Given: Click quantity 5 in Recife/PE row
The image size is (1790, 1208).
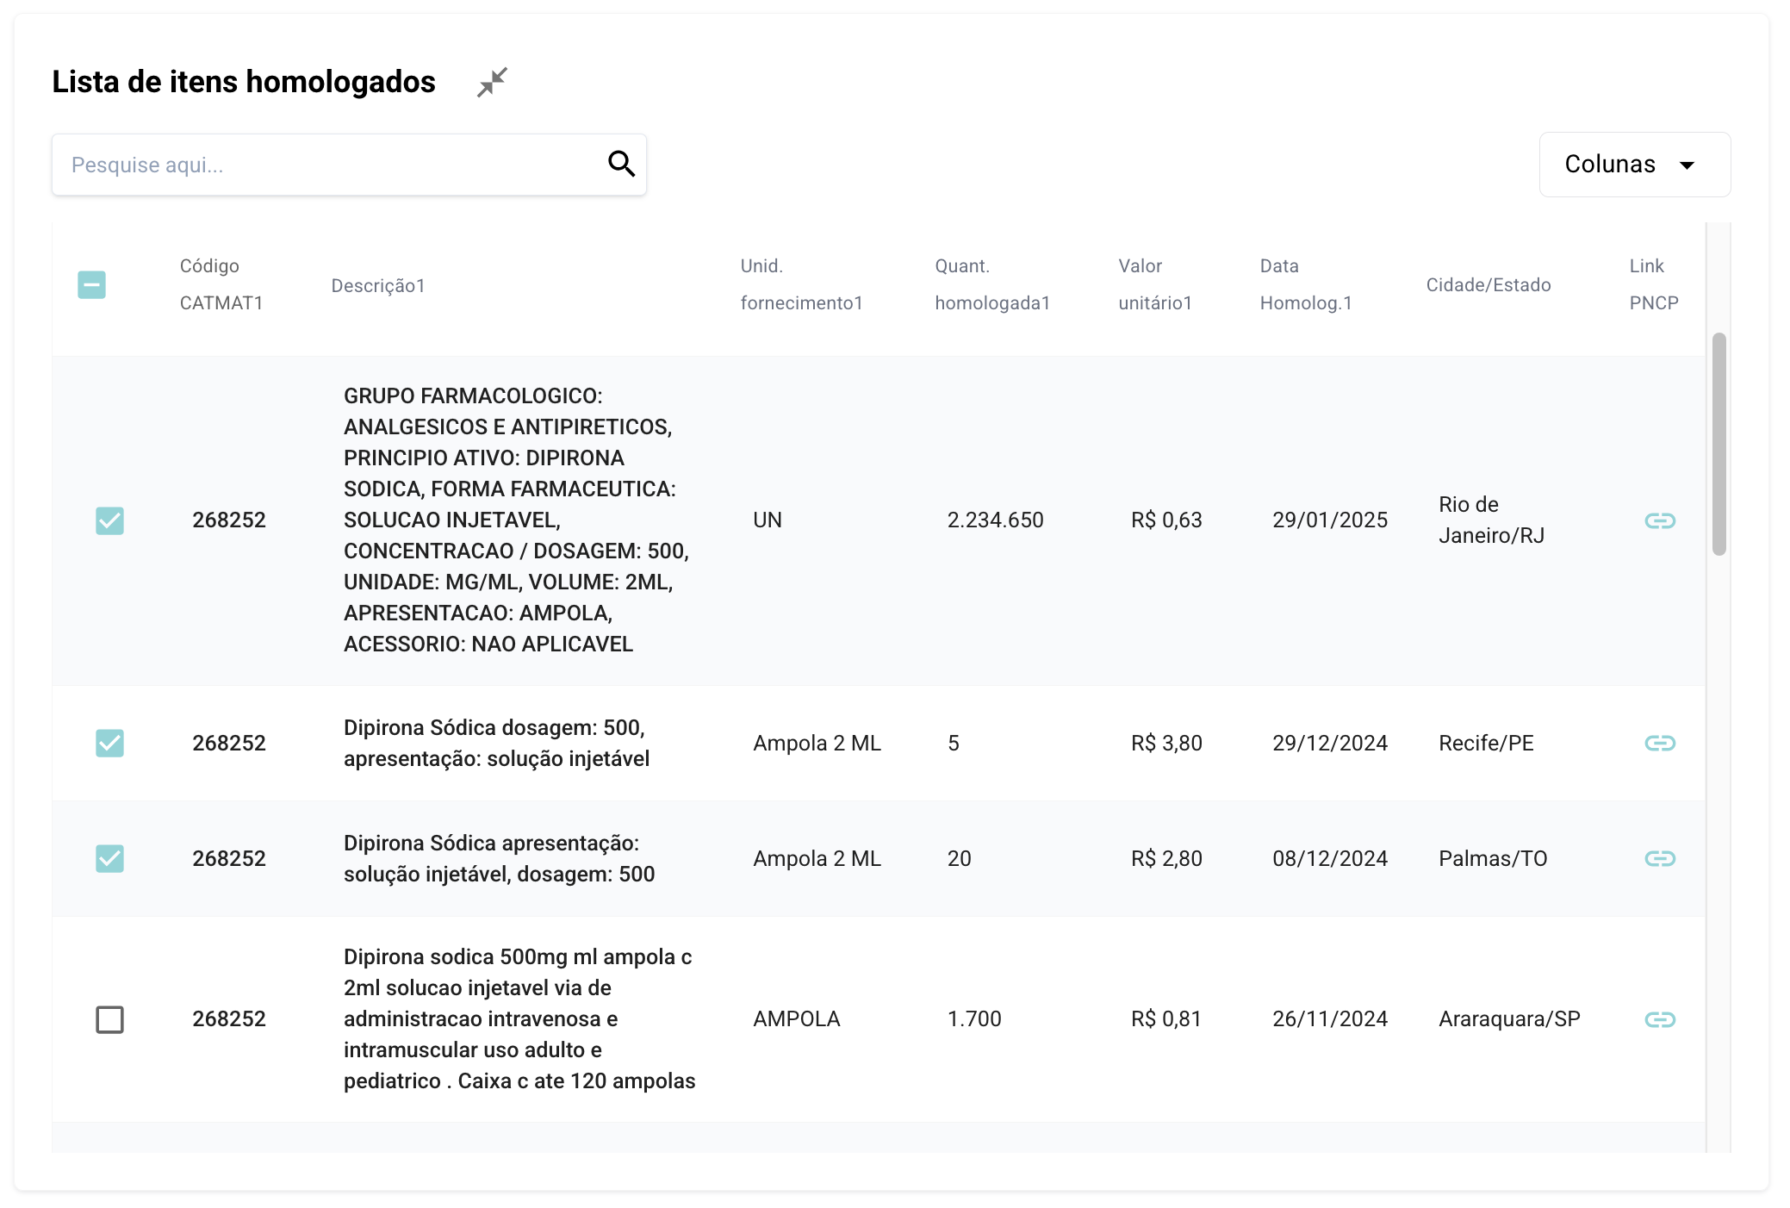Looking at the screenshot, I should pyautogui.click(x=953, y=743).
